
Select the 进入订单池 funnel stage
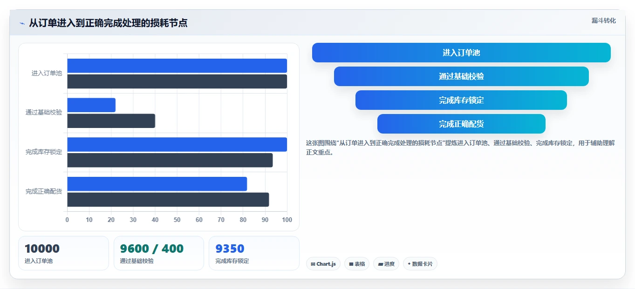pyautogui.click(x=461, y=53)
